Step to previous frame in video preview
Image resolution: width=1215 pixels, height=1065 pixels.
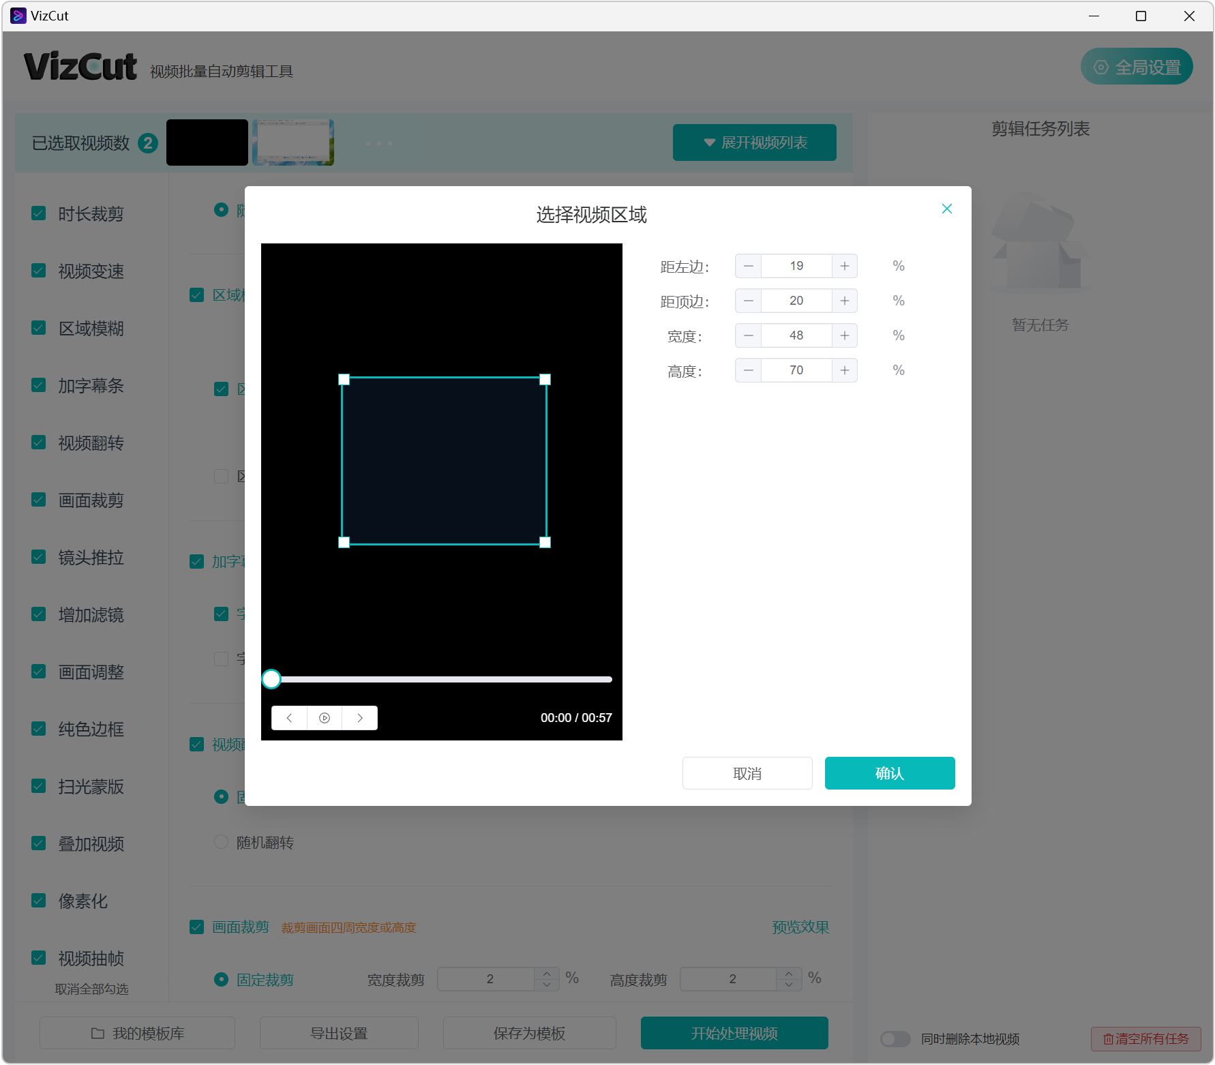click(289, 718)
